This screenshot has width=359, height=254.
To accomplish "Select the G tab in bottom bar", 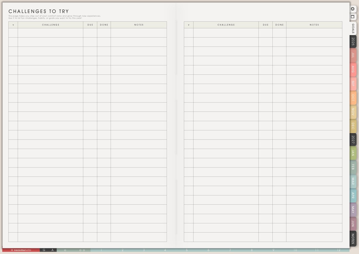I will point(44,250).
